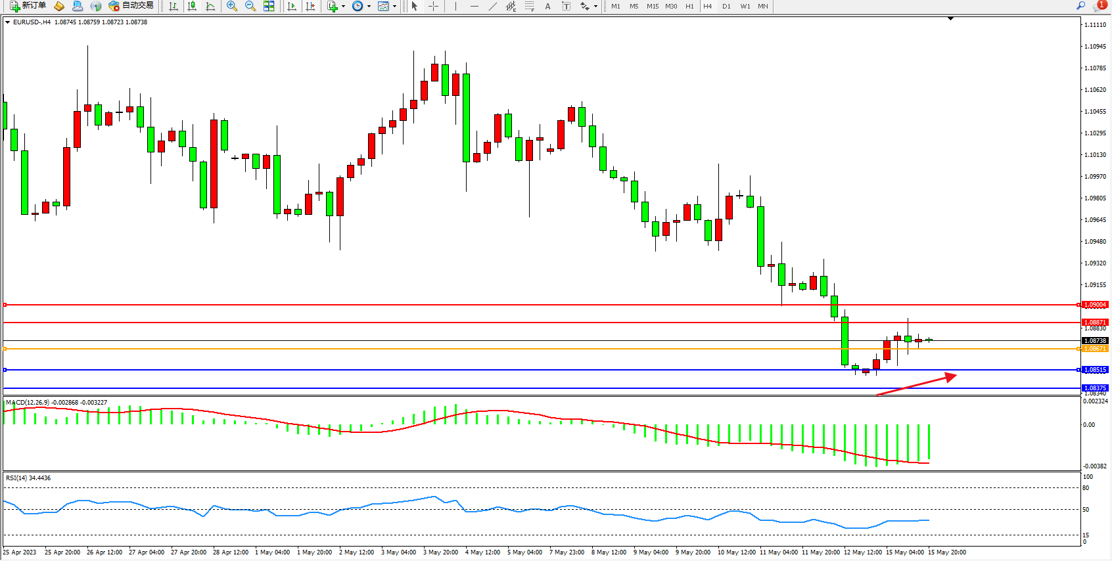The width and height of the screenshot is (1112, 561).
Task: Select the line chart icon
Action: (x=210, y=6)
